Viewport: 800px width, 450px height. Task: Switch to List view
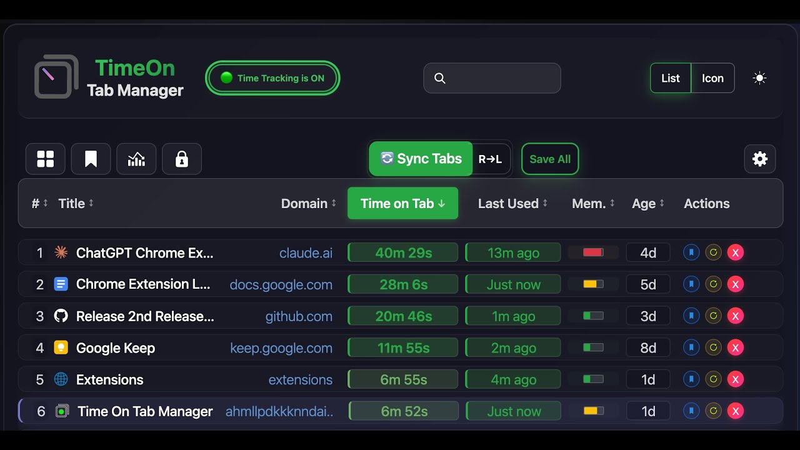point(671,78)
